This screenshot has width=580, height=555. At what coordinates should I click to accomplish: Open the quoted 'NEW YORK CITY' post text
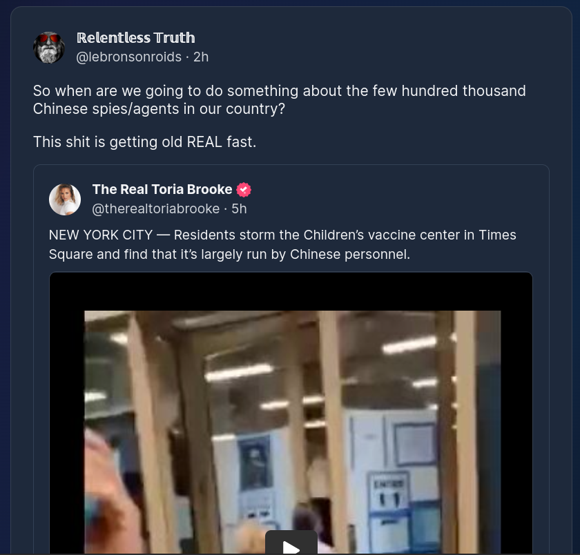click(x=282, y=244)
